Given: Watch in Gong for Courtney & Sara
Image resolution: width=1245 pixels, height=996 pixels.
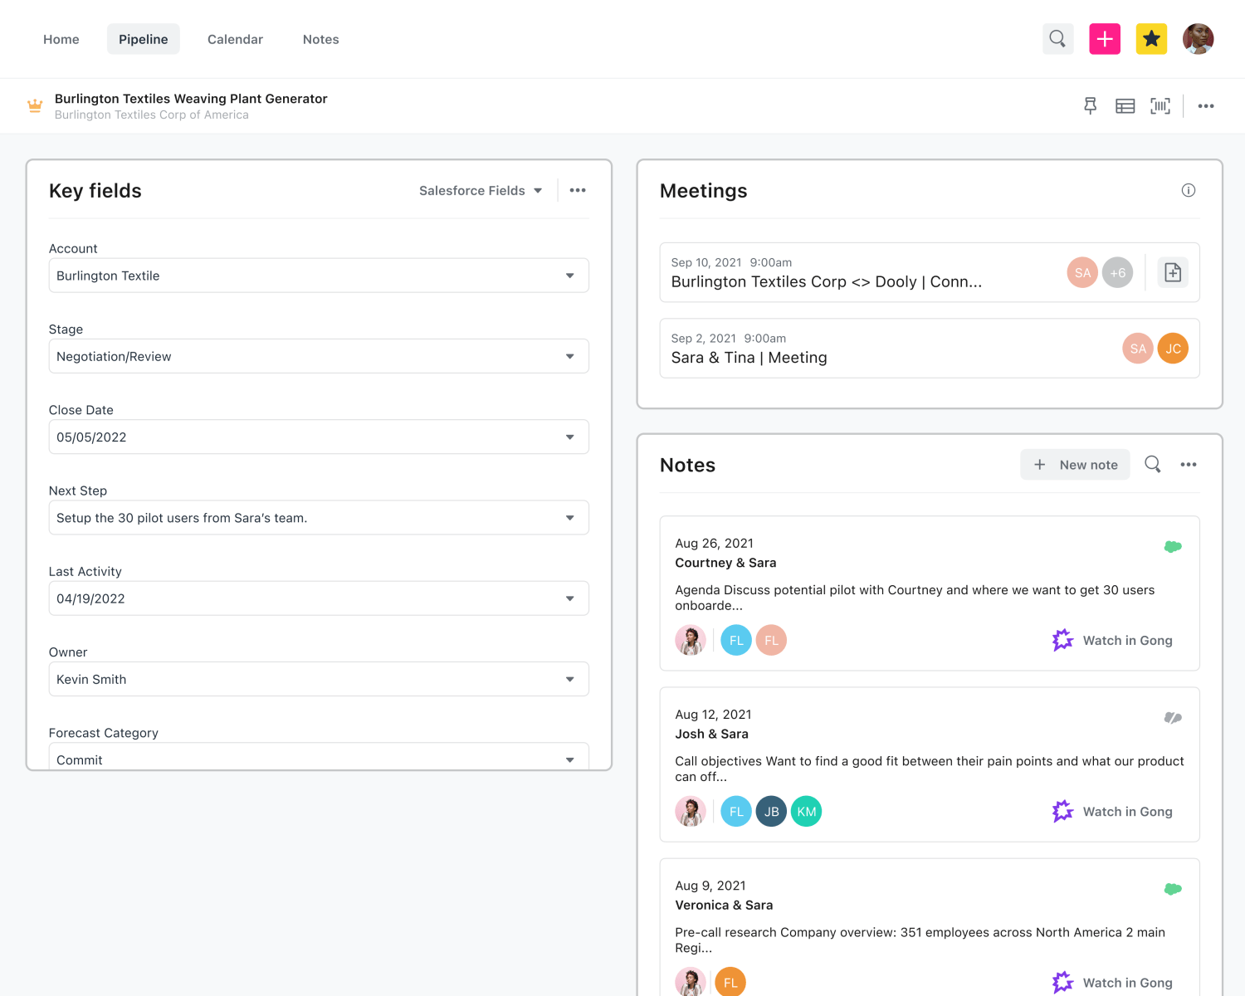Looking at the screenshot, I should coord(1112,640).
